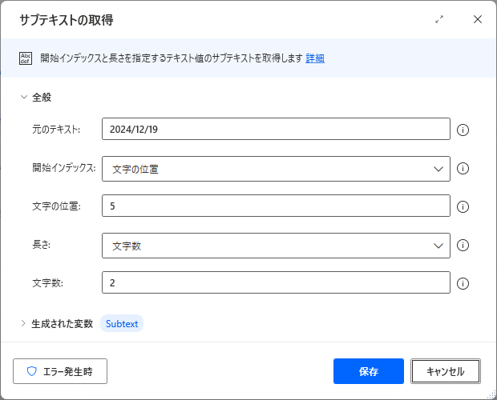
Task: Click info icon beside 文字数 field
Action: [x=463, y=283]
